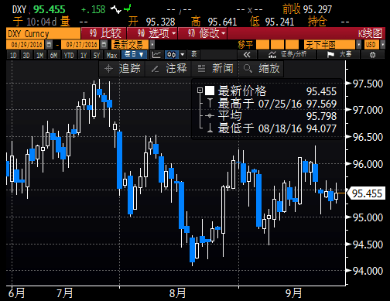The image size is (390, 301).
Task: Click the 97.500 axis label
Action: pyautogui.click(x=368, y=84)
